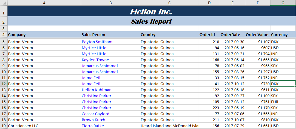Click the Kayden Towne link
Viewport: 296px width, 129px height.
point(95,60)
